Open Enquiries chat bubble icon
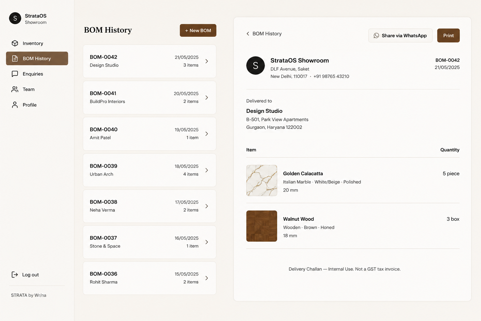This screenshot has width=481, height=321. [15, 74]
